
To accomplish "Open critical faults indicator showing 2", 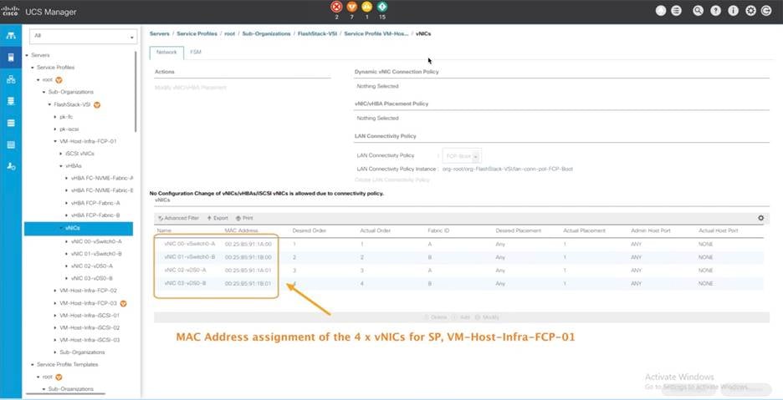I will [x=336, y=7].
